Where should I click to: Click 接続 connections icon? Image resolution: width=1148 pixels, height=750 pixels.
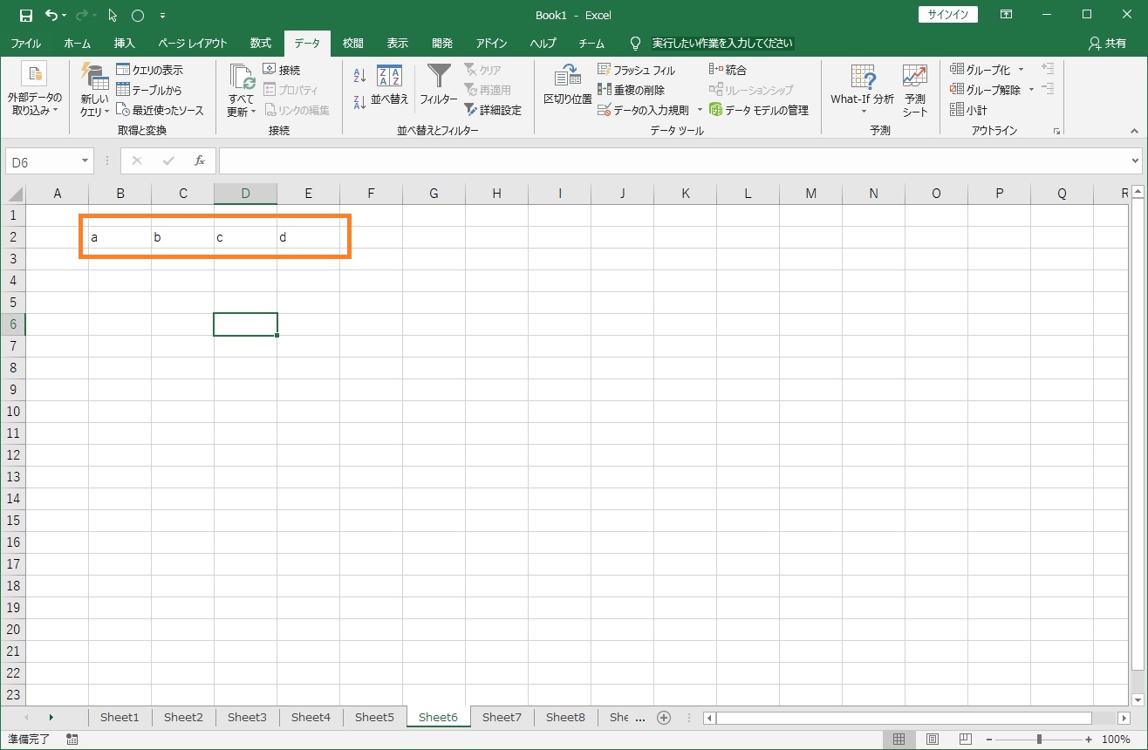pos(270,70)
